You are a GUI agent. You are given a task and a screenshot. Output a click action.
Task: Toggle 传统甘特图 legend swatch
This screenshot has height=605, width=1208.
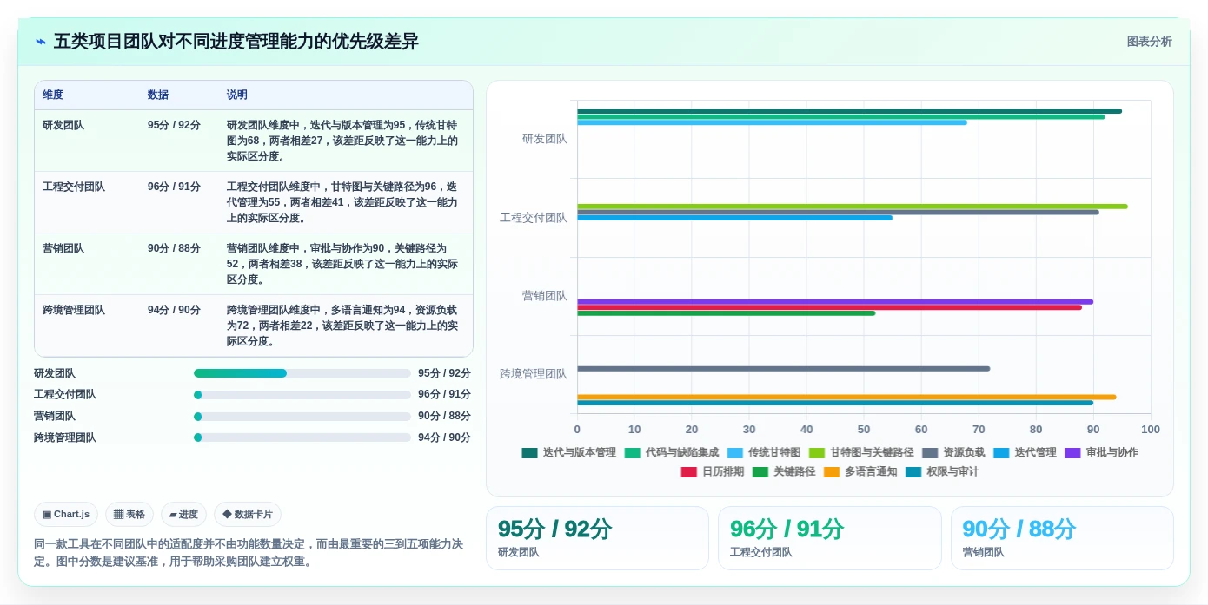[x=734, y=452]
